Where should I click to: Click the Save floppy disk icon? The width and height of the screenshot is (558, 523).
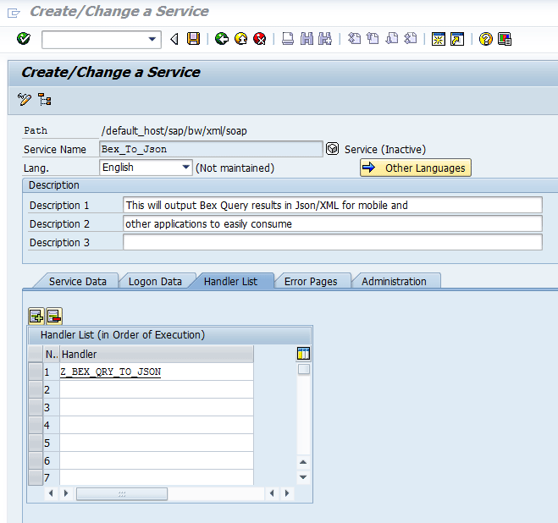[194, 39]
